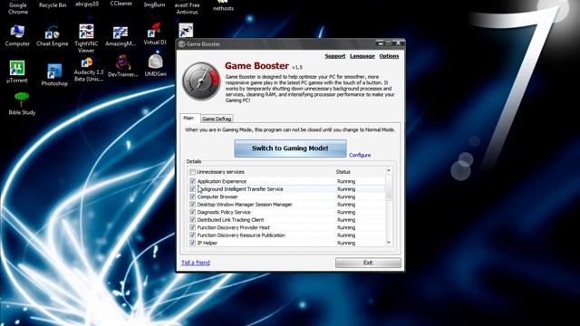Uncheck the Computer Browser service
Screen dimensions: 580x326
(x=192, y=197)
